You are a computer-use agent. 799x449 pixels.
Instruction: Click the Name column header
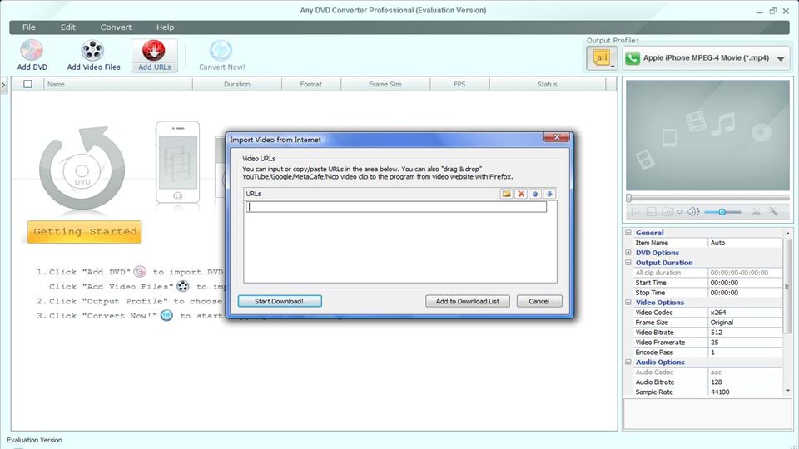117,84
